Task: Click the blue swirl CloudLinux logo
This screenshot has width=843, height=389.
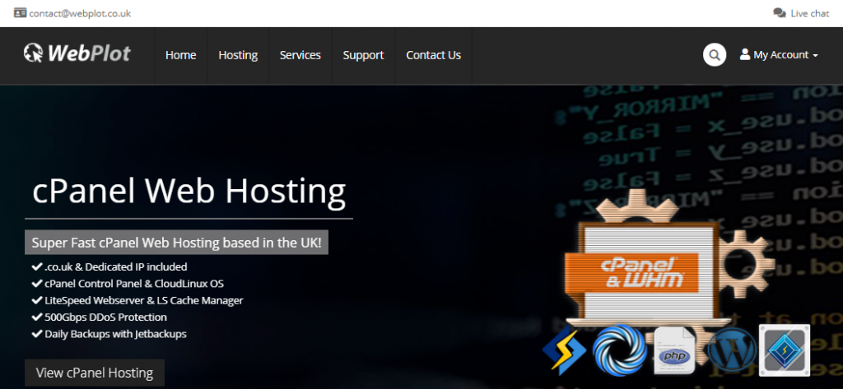Action: [x=619, y=350]
